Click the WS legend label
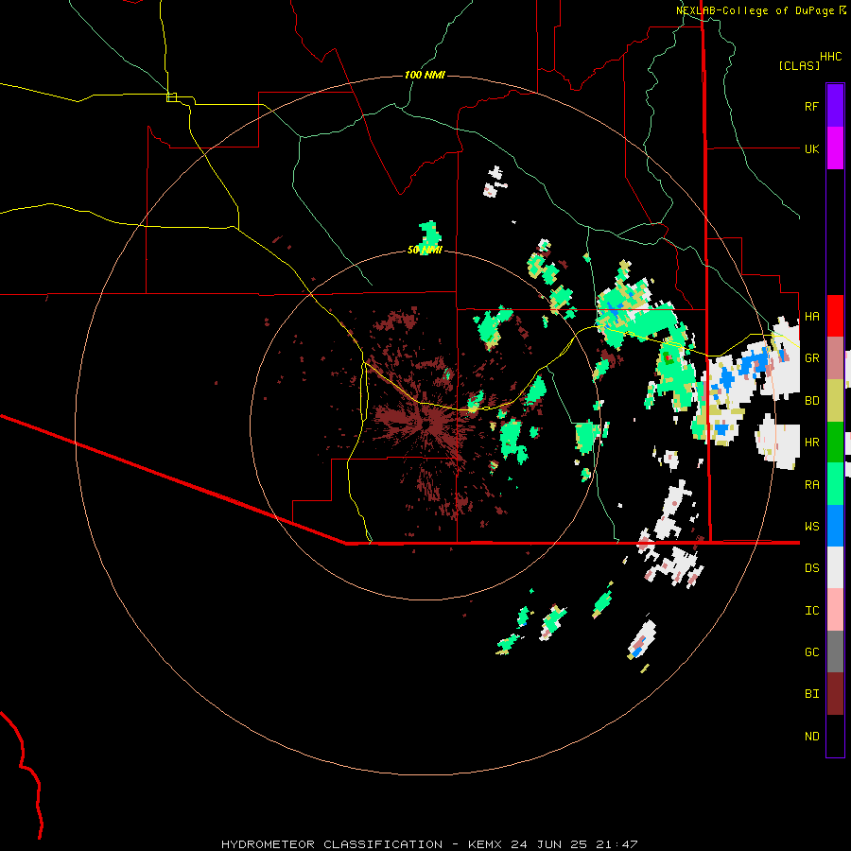Image resolution: width=851 pixels, height=851 pixels. (812, 526)
